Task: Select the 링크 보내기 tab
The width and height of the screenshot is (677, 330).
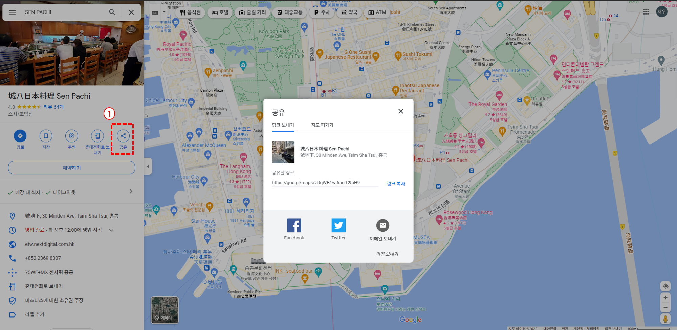Action: click(x=283, y=125)
